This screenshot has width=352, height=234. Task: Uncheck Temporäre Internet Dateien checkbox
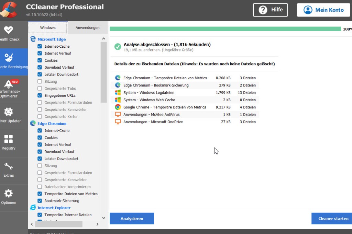pos(40,215)
